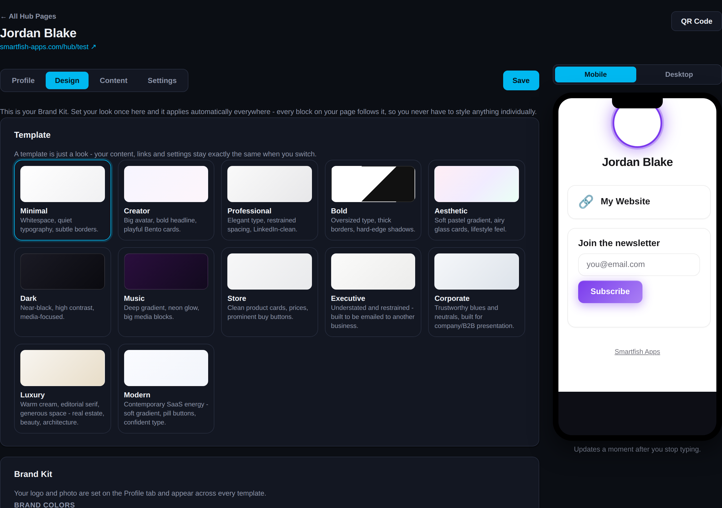Click the Save button
722x508 pixels.
tap(521, 81)
